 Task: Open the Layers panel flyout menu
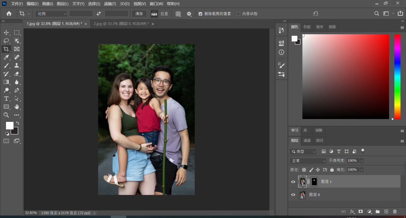point(402,141)
